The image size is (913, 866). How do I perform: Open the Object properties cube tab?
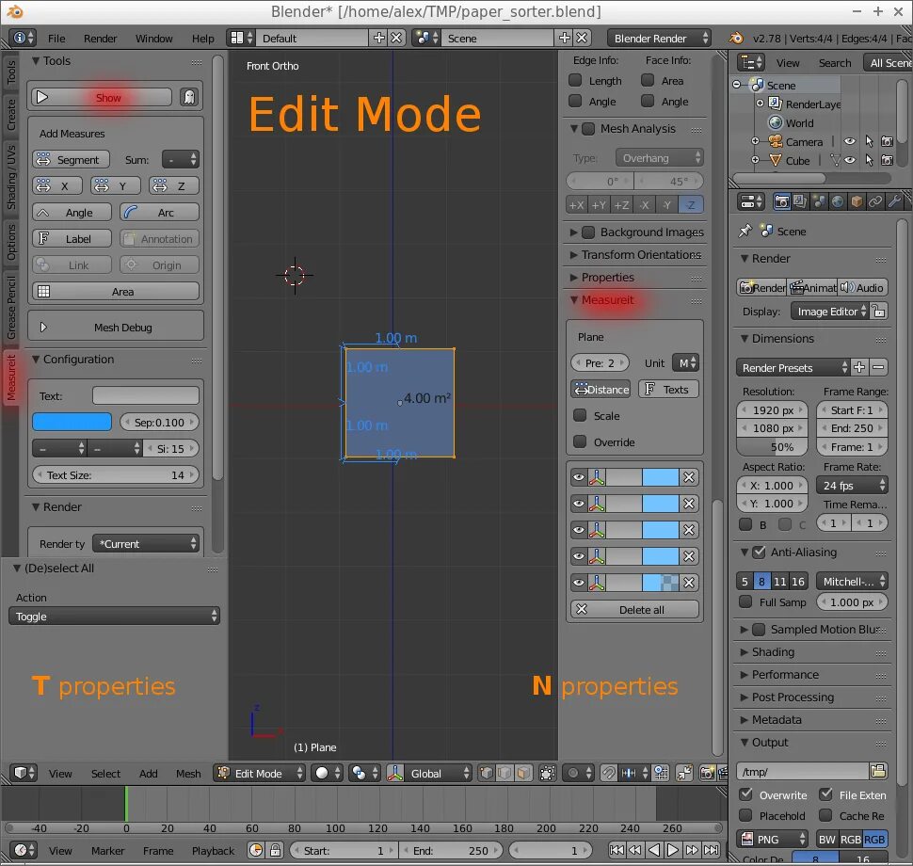coord(856,202)
